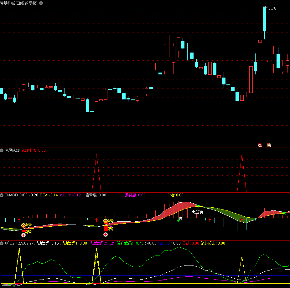The width and height of the screenshot is (290, 288).
Task: Click the 浮动筹码2: 1.21 readout
Action: click(x=102, y=243)
